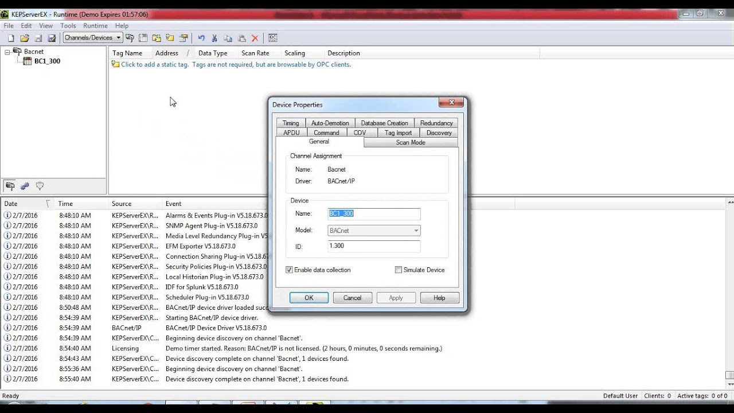Switch to the Tag Import tab
Viewport: 734px width, 413px height.
pyautogui.click(x=398, y=133)
